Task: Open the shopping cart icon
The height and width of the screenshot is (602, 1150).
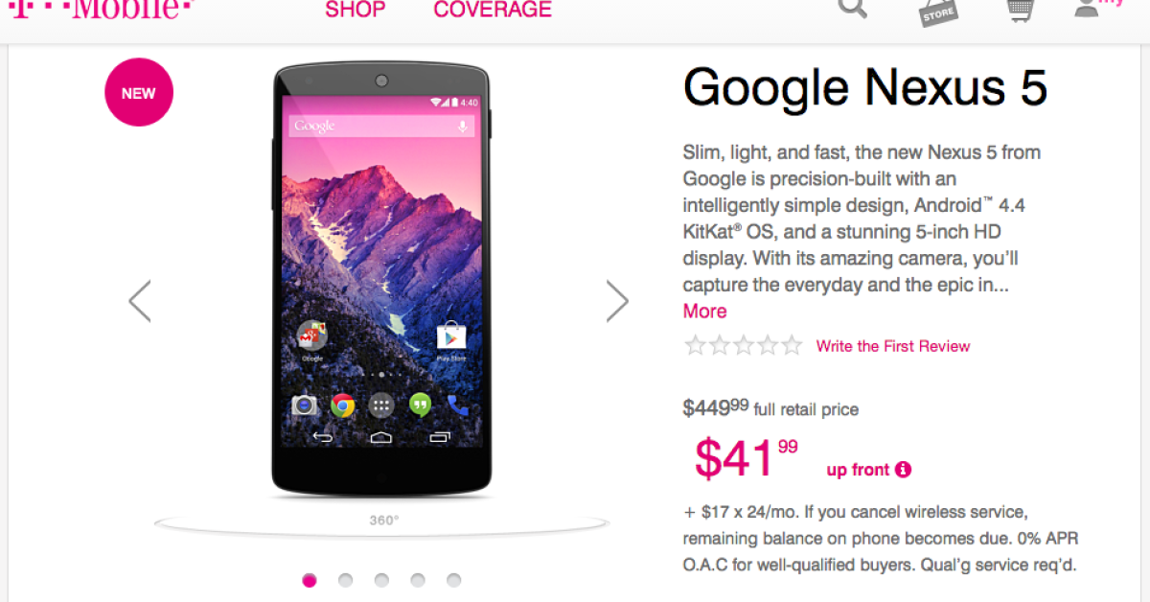Action: coord(1019,9)
